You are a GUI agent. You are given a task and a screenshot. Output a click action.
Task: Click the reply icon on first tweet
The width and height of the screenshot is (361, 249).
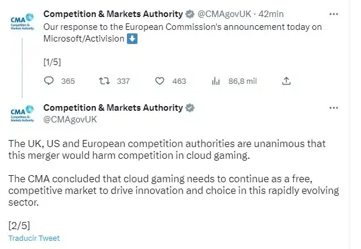49,81
